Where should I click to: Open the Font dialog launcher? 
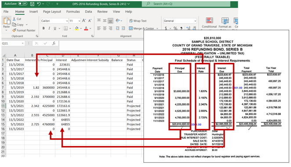(x=92, y=36)
